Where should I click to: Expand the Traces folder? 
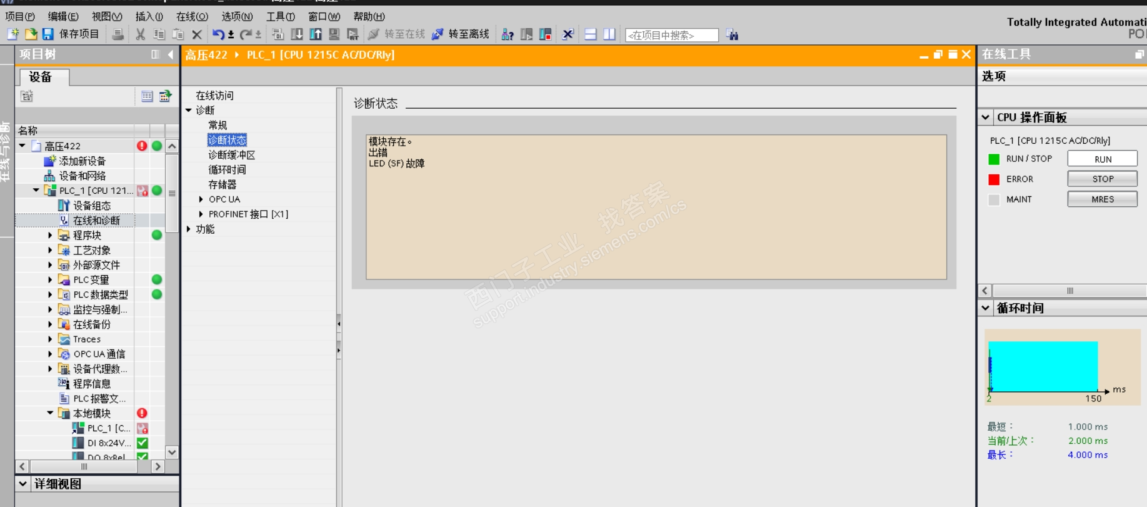[x=51, y=339]
